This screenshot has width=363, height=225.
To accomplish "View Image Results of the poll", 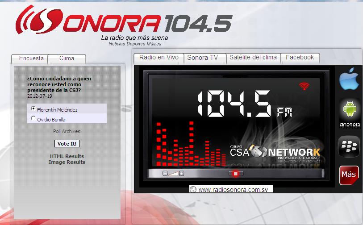I will click(67, 162).
